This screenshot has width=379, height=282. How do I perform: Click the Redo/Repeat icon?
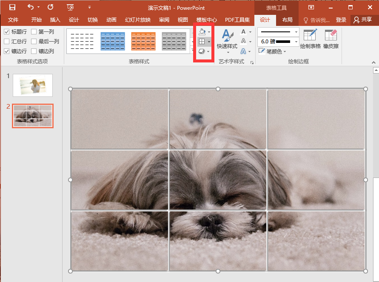[x=50, y=7]
